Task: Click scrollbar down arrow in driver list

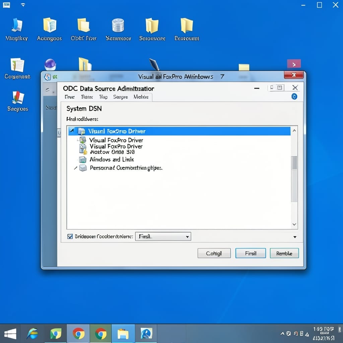Action: [294, 224]
